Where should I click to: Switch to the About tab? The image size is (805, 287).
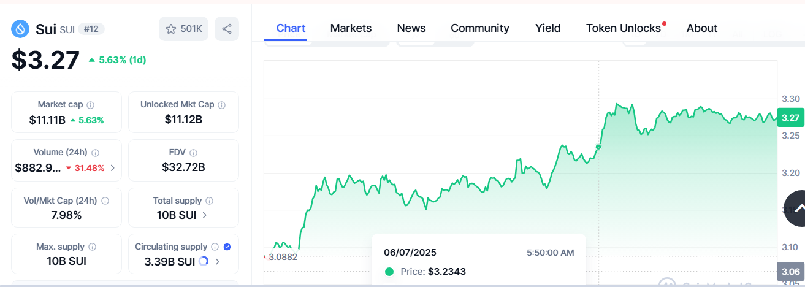pyautogui.click(x=702, y=28)
